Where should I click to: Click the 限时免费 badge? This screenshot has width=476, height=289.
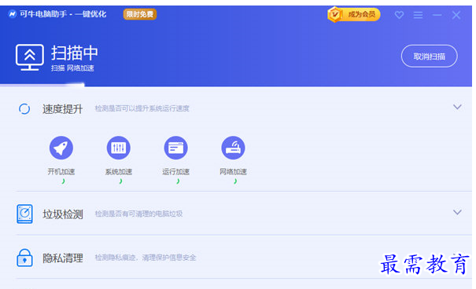[140, 14]
